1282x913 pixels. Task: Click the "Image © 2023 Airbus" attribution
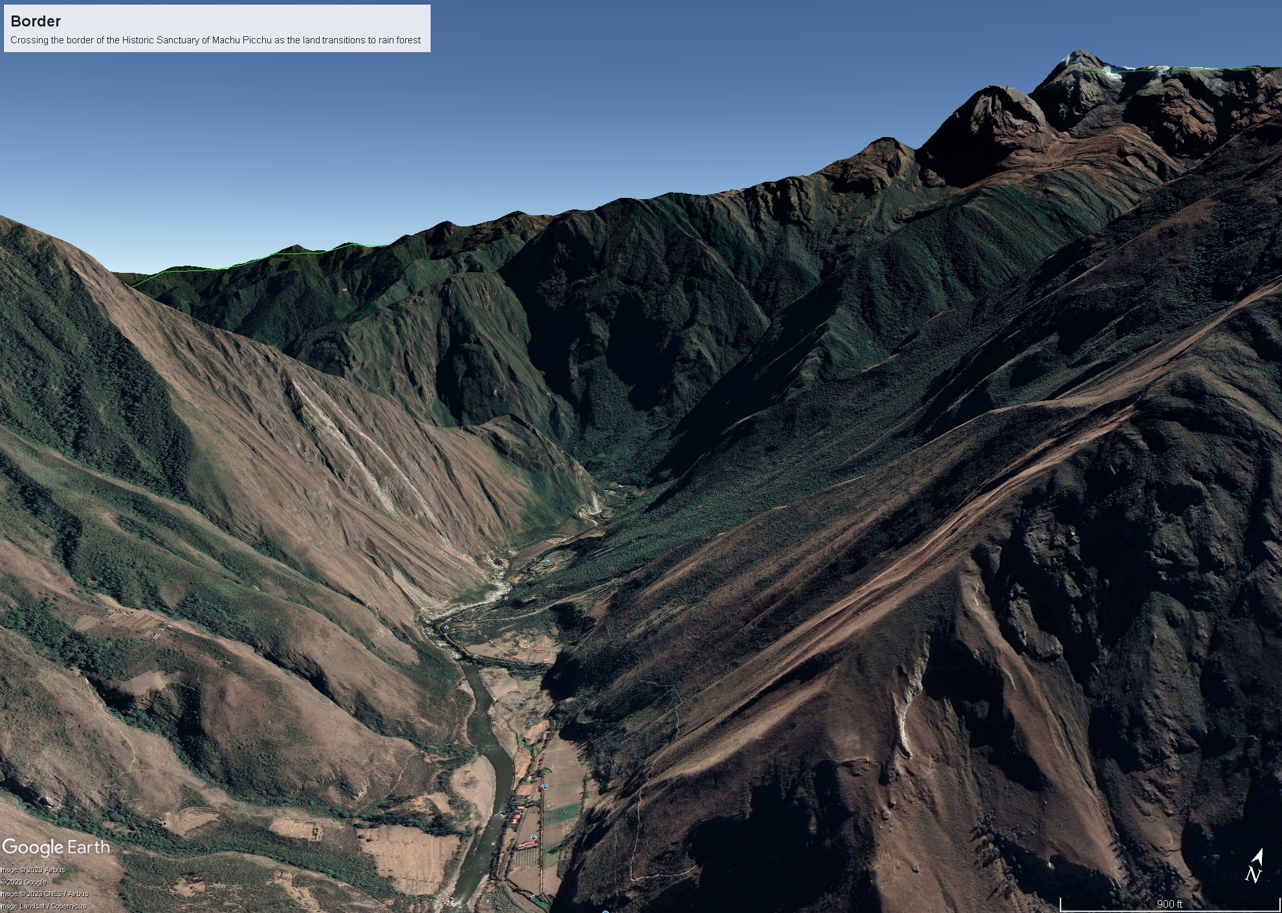(x=32, y=870)
